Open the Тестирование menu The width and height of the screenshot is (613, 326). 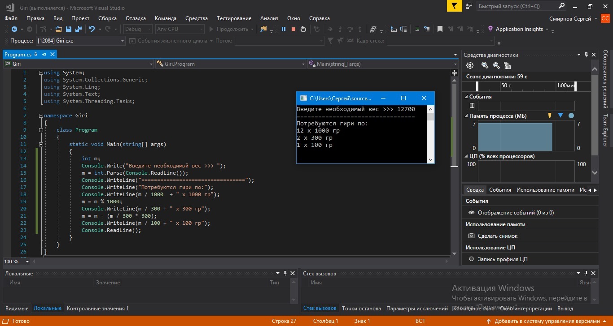point(234,18)
